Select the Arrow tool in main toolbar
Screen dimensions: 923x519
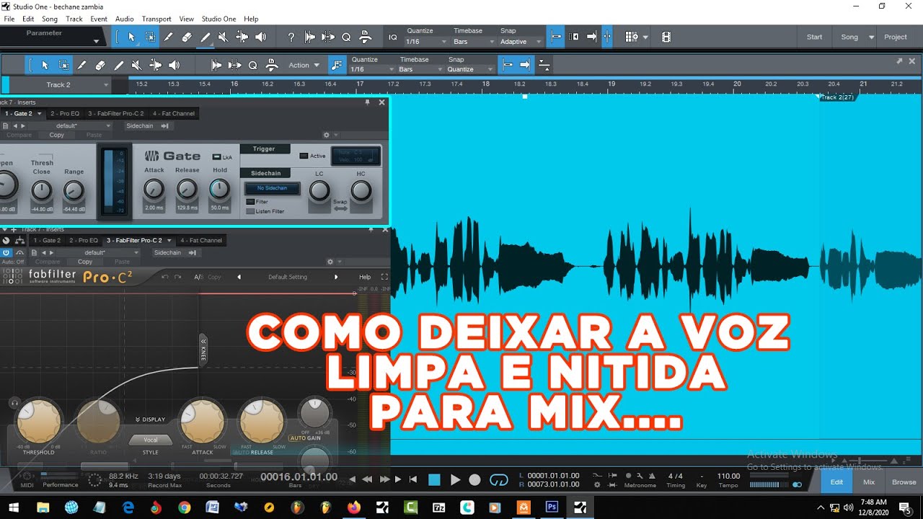(x=131, y=37)
